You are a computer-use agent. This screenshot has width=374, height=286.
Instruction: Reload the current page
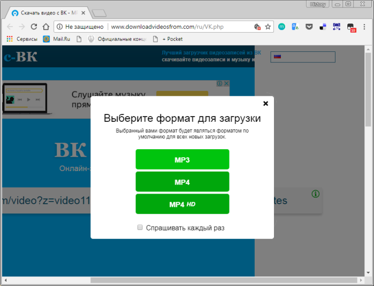pyautogui.click(x=34, y=27)
